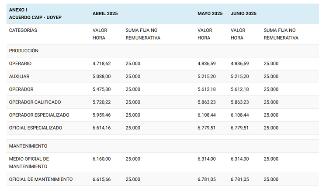Click the Operador April value 5.475,30
The image size is (319, 189).
coord(101,89)
